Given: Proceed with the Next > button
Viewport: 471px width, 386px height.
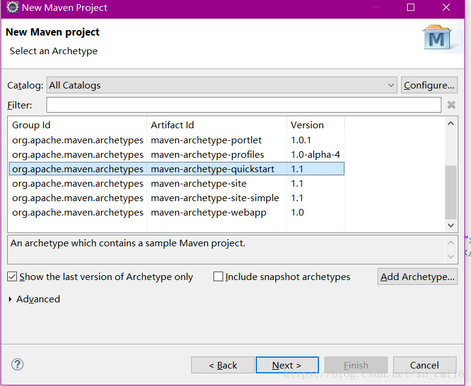Looking at the screenshot, I should [287, 365].
